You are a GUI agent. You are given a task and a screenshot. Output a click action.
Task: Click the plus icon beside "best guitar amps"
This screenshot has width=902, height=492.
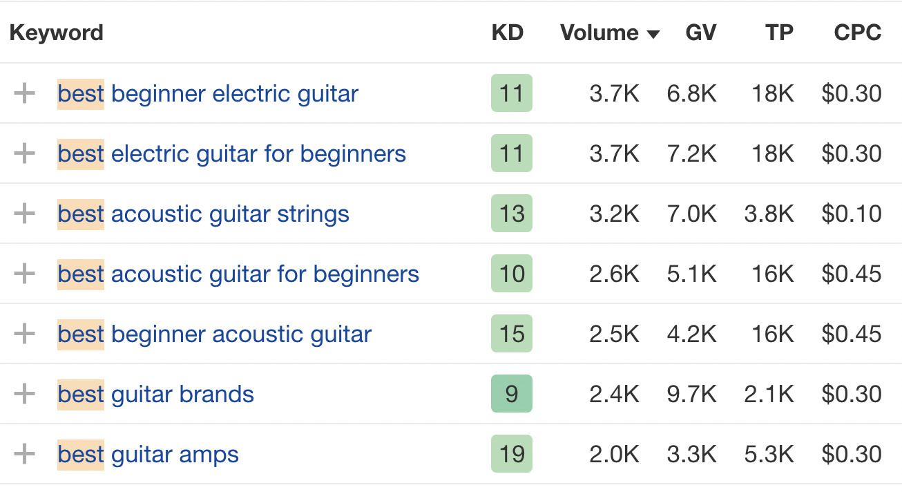point(25,454)
